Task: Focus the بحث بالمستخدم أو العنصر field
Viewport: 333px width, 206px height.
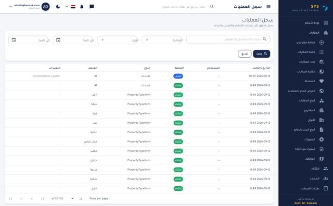Action: click(228, 40)
